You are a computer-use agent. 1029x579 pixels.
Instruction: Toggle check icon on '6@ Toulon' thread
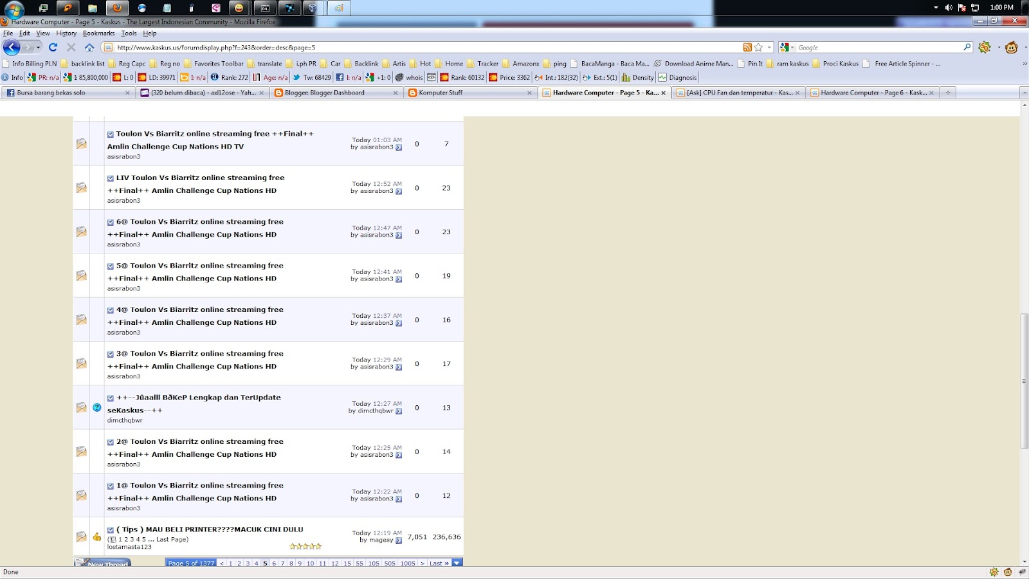click(x=111, y=222)
